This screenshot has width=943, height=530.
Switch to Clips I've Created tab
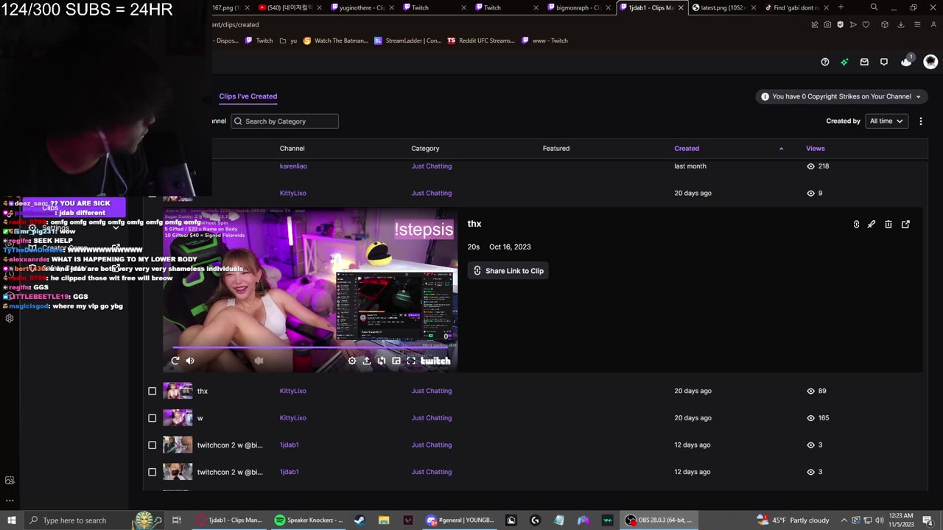(x=248, y=96)
